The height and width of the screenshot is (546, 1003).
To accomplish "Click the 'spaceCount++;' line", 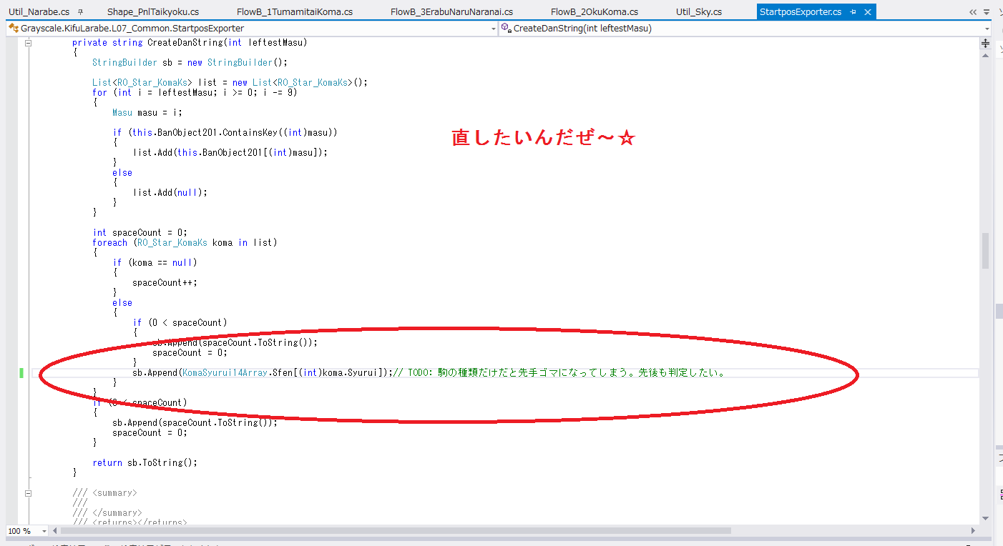I will 165,283.
